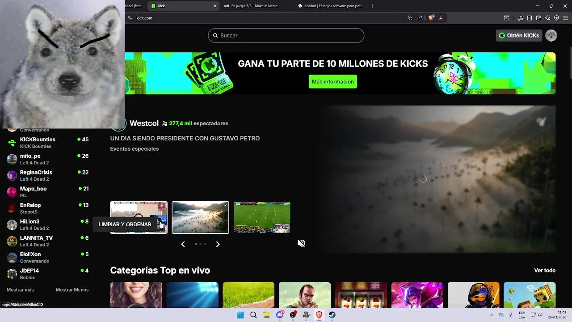The image size is (572, 322).
Task: Click the ESP LAA language indicator
Action: click(522, 315)
